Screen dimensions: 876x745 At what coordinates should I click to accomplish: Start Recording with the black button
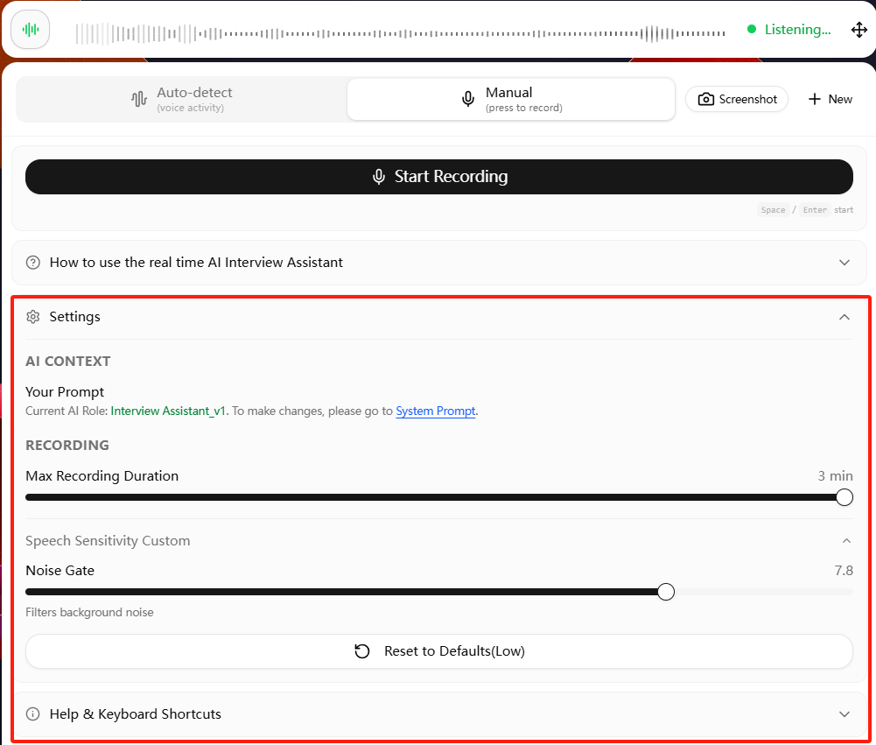[439, 177]
